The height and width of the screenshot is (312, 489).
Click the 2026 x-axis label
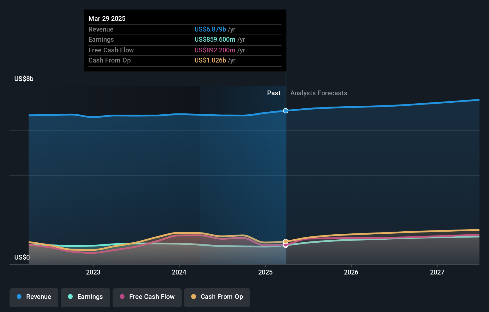351,272
